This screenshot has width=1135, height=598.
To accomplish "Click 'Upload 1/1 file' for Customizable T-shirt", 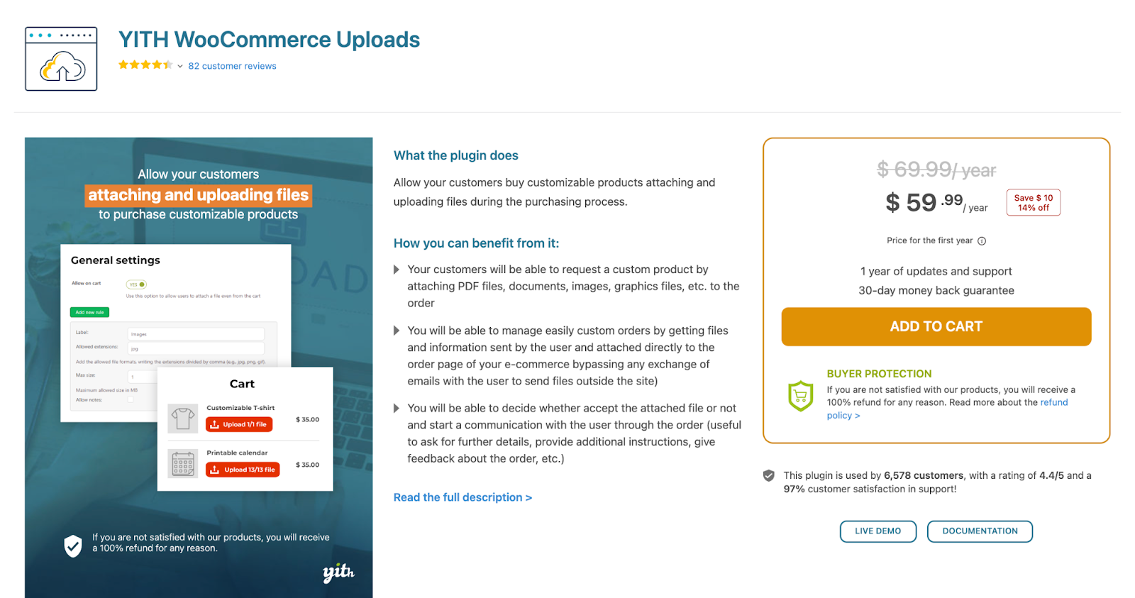I will click(x=239, y=424).
